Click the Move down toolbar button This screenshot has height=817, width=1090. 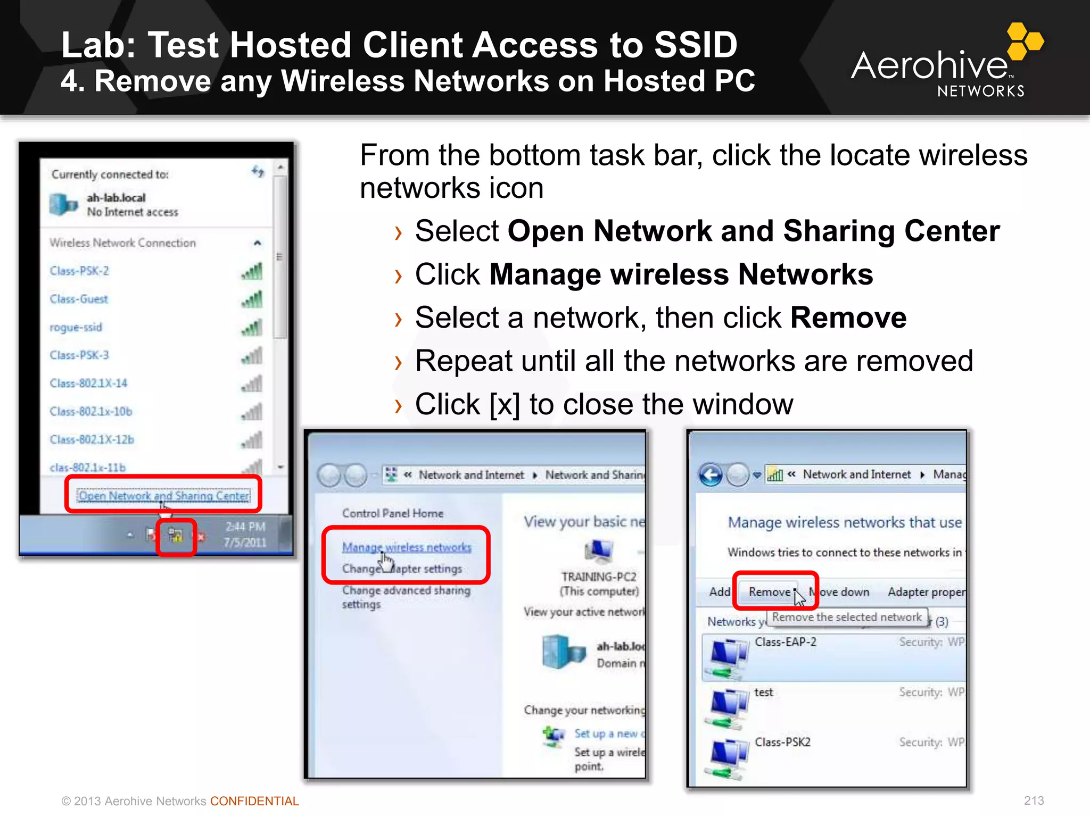[839, 592]
